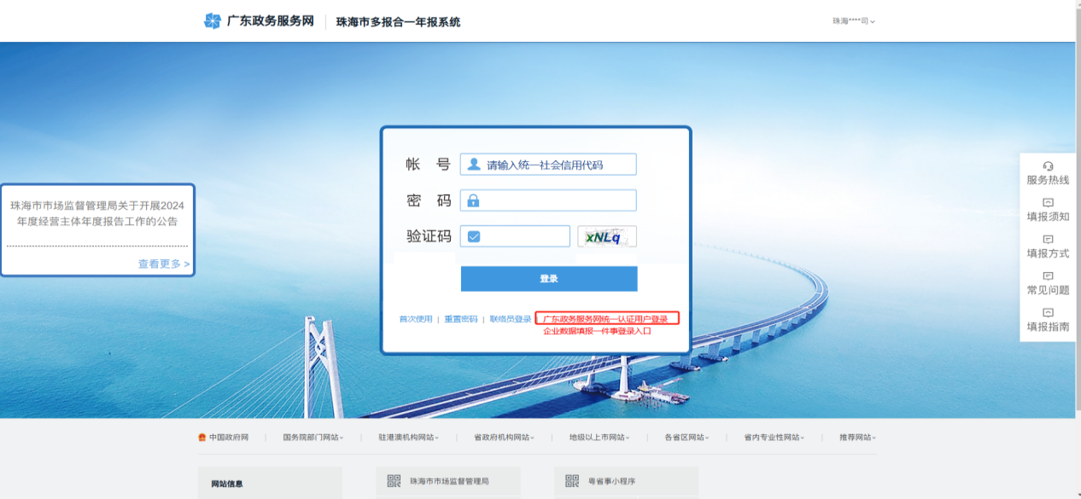Expand the 珠海****司 user dropdown
The height and width of the screenshot is (499, 1081).
(x=854, y=21)
